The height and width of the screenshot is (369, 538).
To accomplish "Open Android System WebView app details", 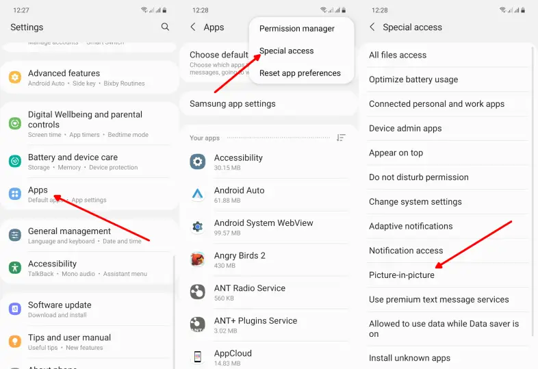I will pyautogui.click(x=268, y=227).
